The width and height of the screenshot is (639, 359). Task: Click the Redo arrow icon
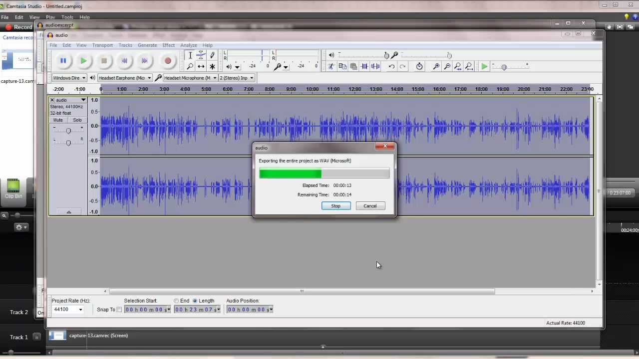402,66
